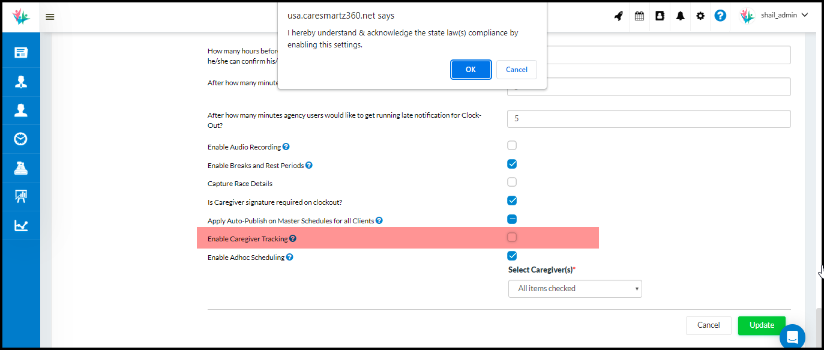Uncheck the Enable Adhoc Scheduling checkbox
This screenshot has width=824, height=350.
pos(512,256)
